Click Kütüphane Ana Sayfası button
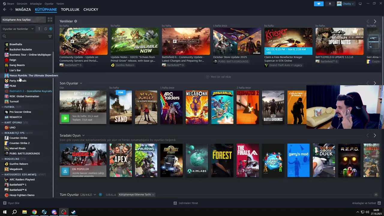 [24, 19]
